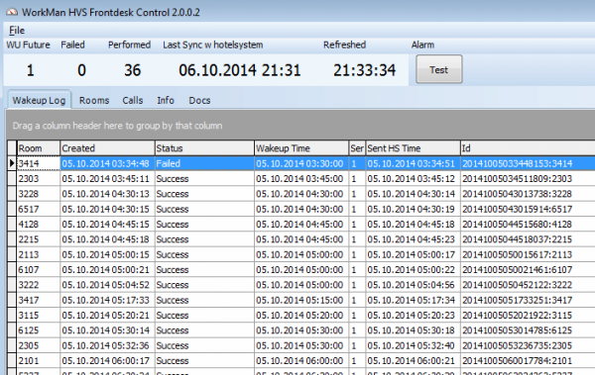Viewport: 595px width, 375px height.
Task: Open the Calls tab
Action: tap(133, 100)
